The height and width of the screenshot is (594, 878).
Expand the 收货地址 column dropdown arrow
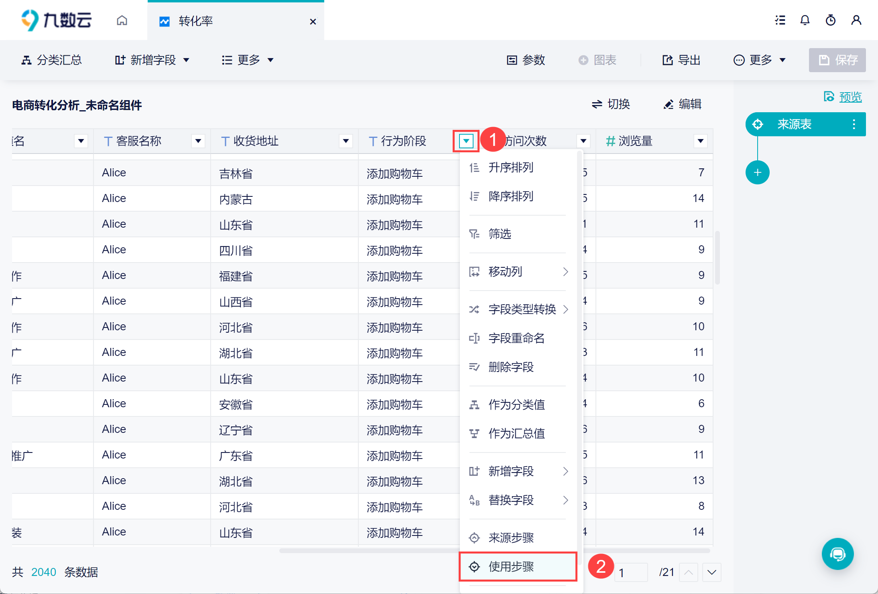346,141
